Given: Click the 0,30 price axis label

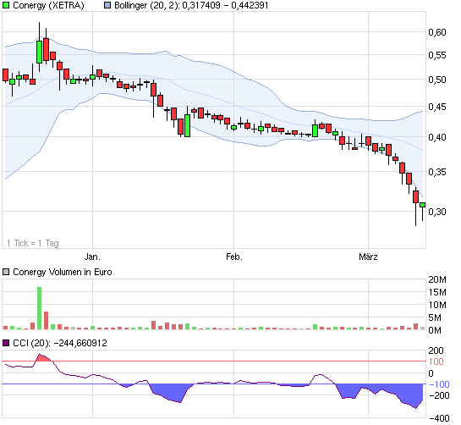Looking at the screenshot, I should tap(437, 212).
